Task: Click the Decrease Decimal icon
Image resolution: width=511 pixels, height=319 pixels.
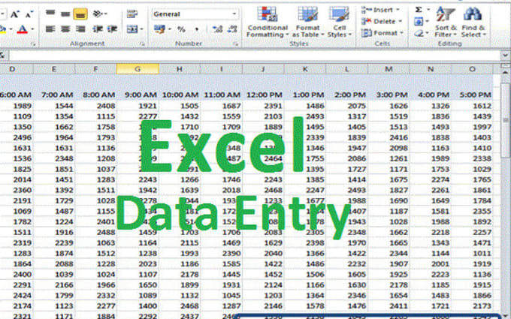Action: tap(232, 29)
